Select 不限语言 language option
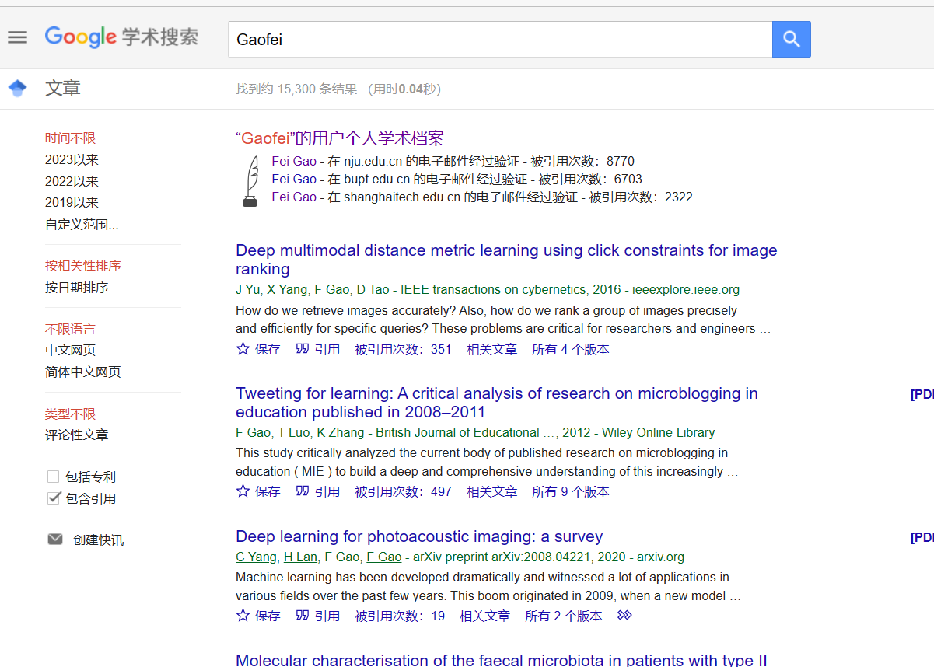 click(71, 329)
